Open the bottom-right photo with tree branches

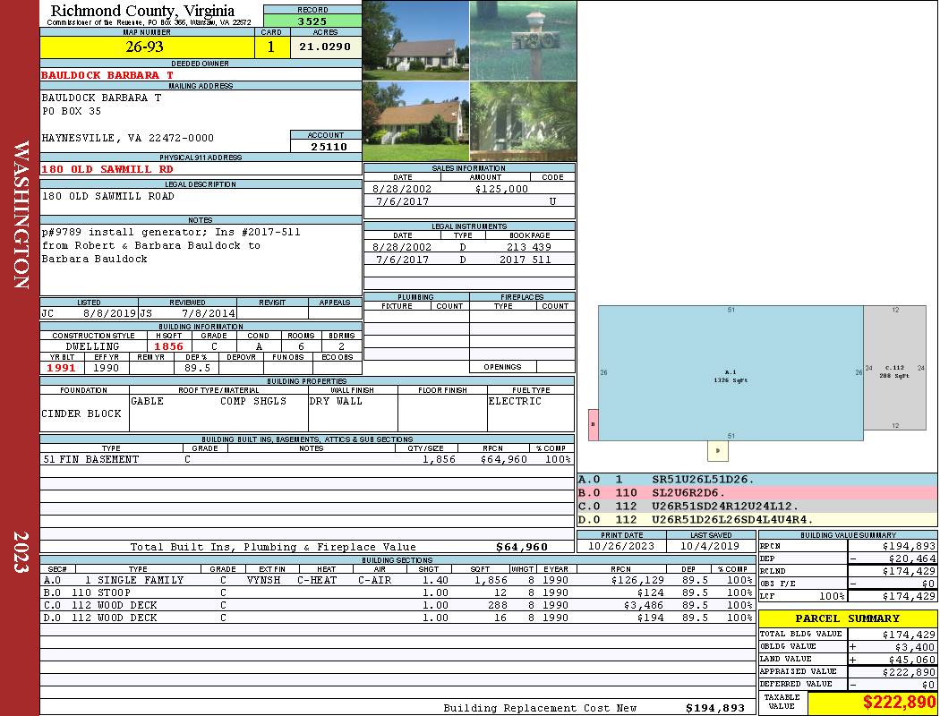pos(523,121)
